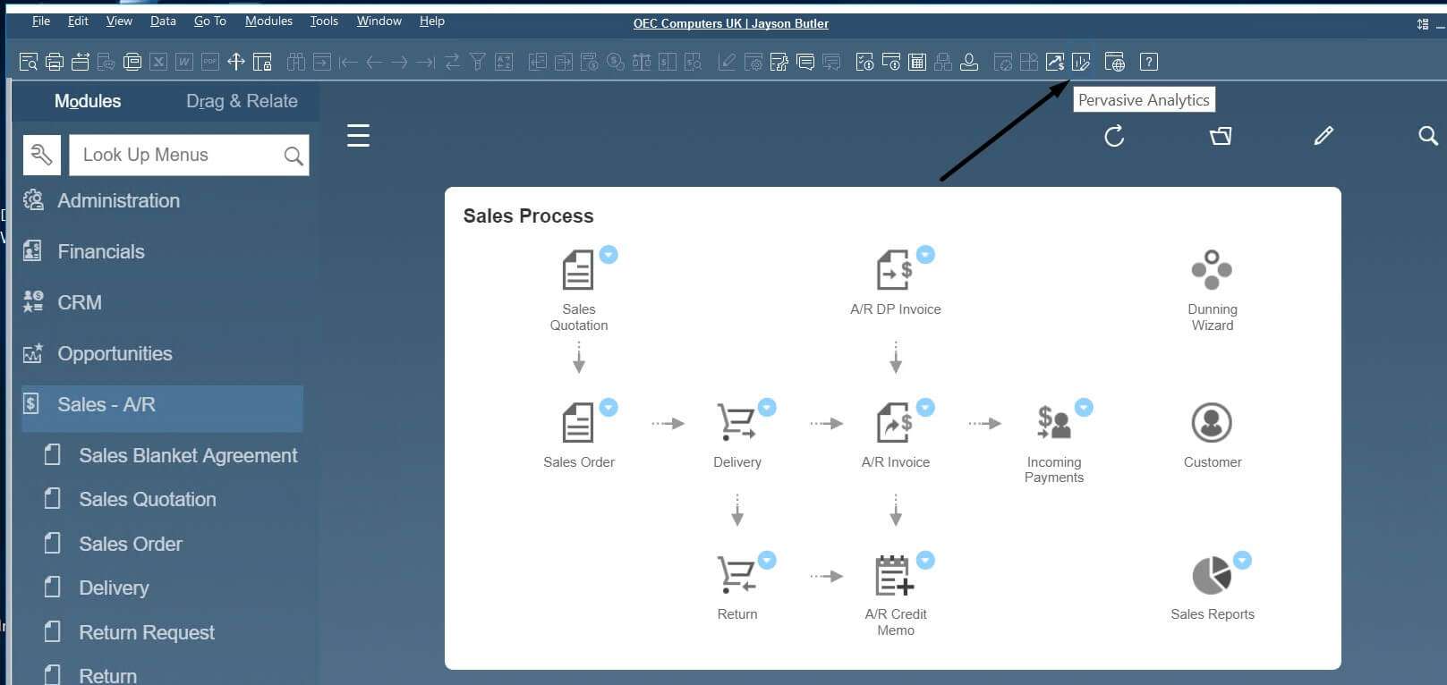Open the Data menu
This screenshot has height=685, width=1447.
[x=163, y=21]
